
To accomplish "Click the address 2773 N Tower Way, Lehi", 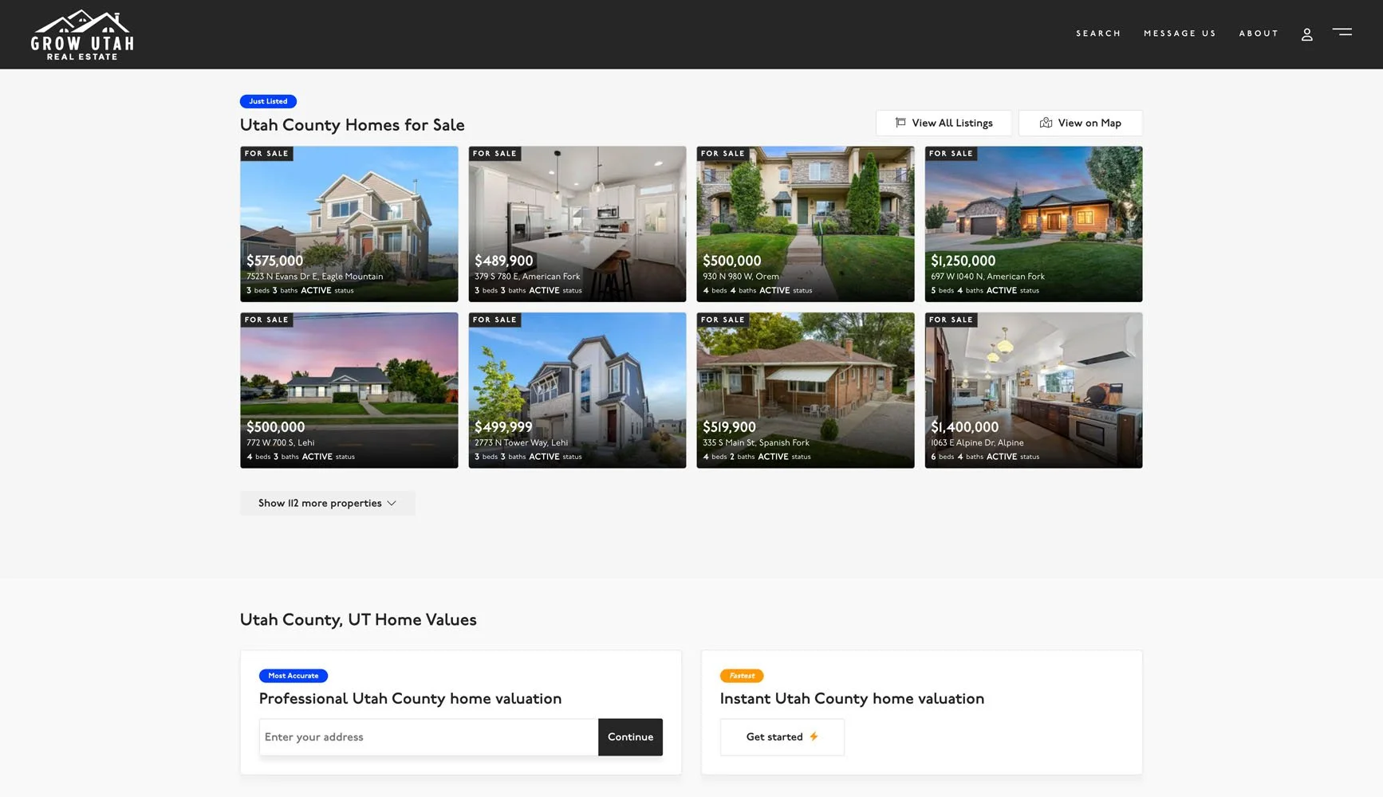I will point(521,443).
